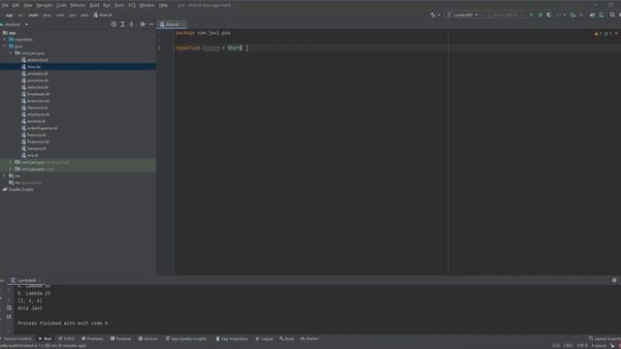Hide the project panel with minus icon
This screenshot has width=621, height=349.
(x=151, y=24)
